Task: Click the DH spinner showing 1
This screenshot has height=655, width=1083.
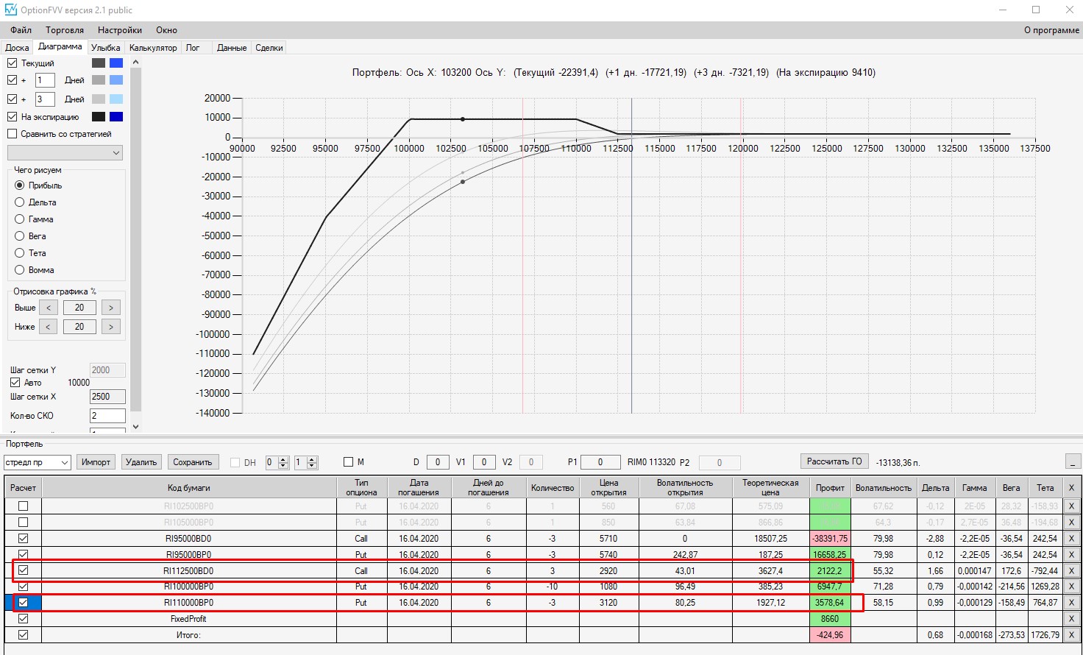Action: pyautogui.click(x=305, y=462)
